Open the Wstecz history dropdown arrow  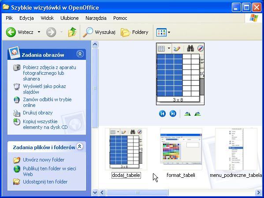39,32
